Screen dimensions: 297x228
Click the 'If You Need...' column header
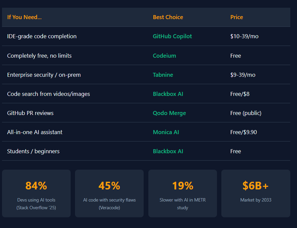(x=24, y=17)
